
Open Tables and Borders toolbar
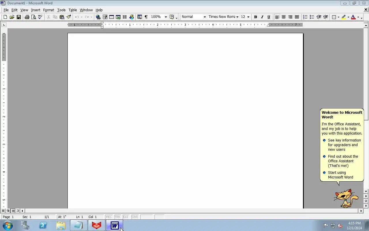pos(105,17)
